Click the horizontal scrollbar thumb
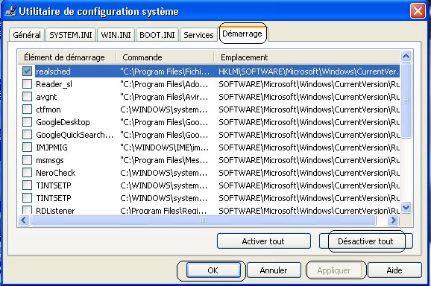 [204, 220]
